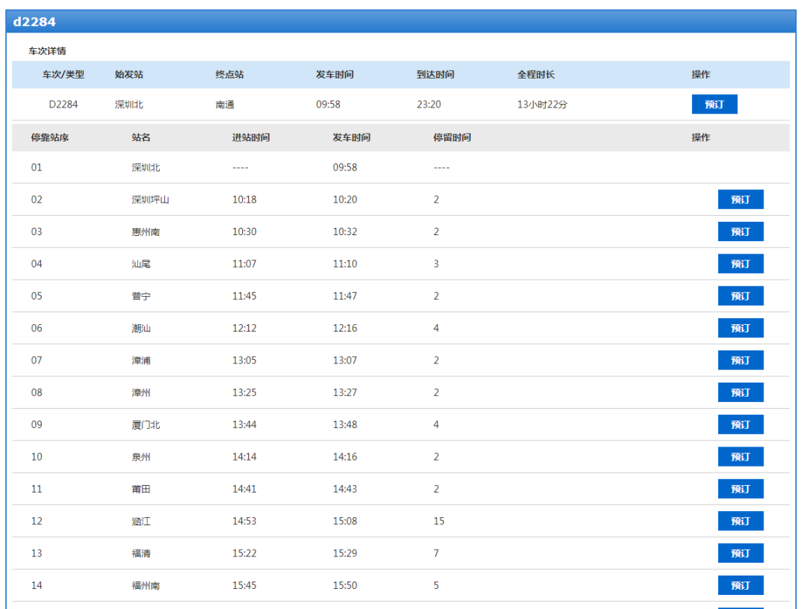Click station name 莆田

coord(140,490)
